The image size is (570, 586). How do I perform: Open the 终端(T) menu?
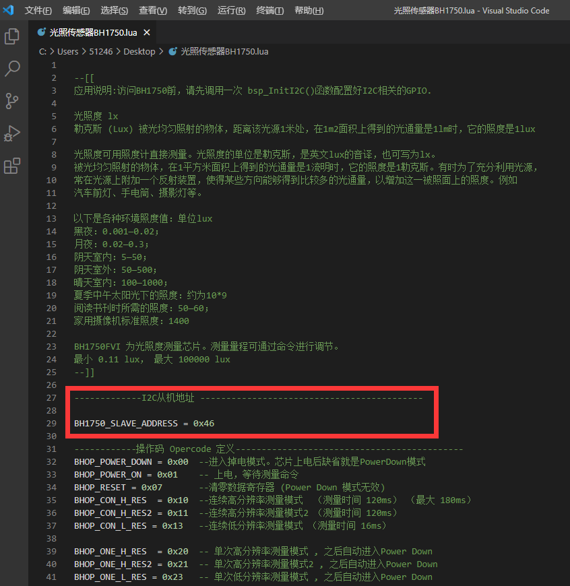click(x=270, y=11)
